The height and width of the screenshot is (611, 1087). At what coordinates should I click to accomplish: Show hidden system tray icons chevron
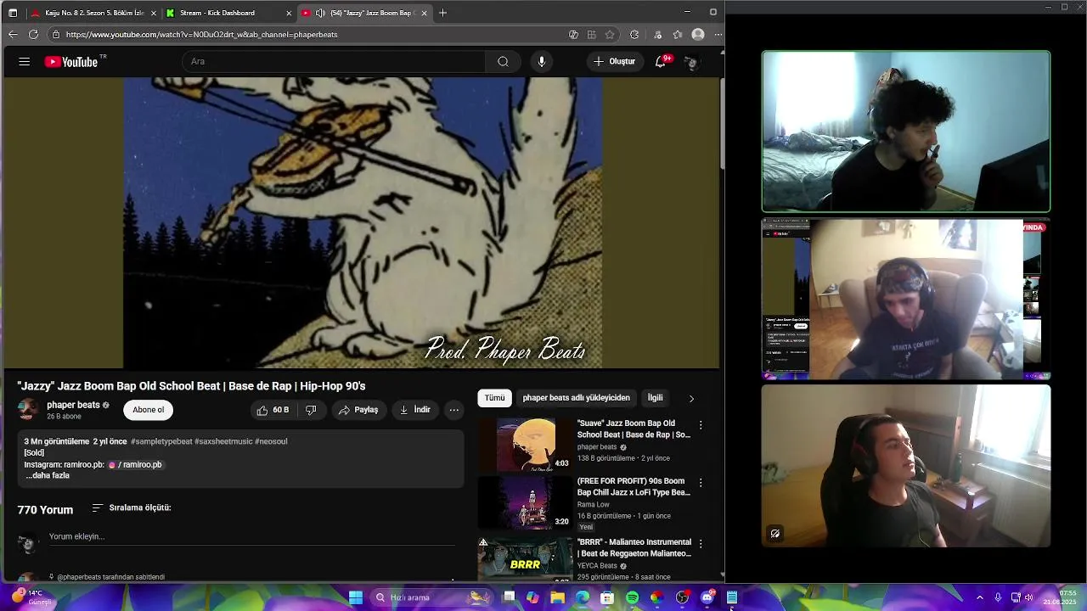tap(980, 597)
